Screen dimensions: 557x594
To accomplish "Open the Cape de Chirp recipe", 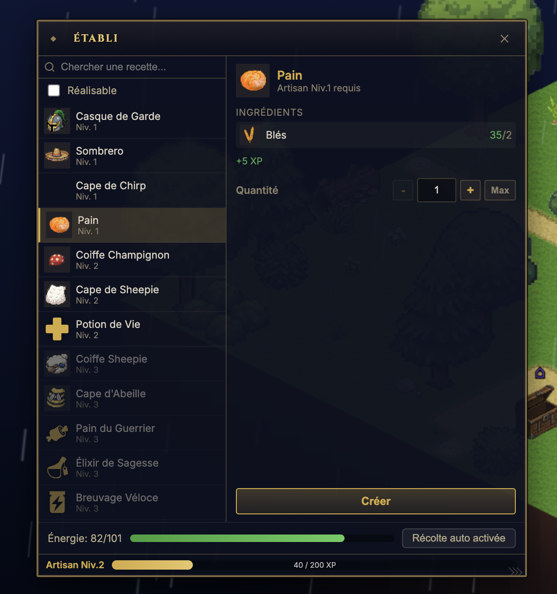I will [x=132, y=190].
